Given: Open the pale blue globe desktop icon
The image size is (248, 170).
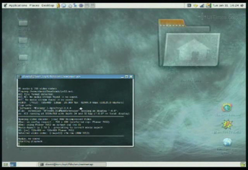Looking at the screenshot, I should [x=227, y=142].
